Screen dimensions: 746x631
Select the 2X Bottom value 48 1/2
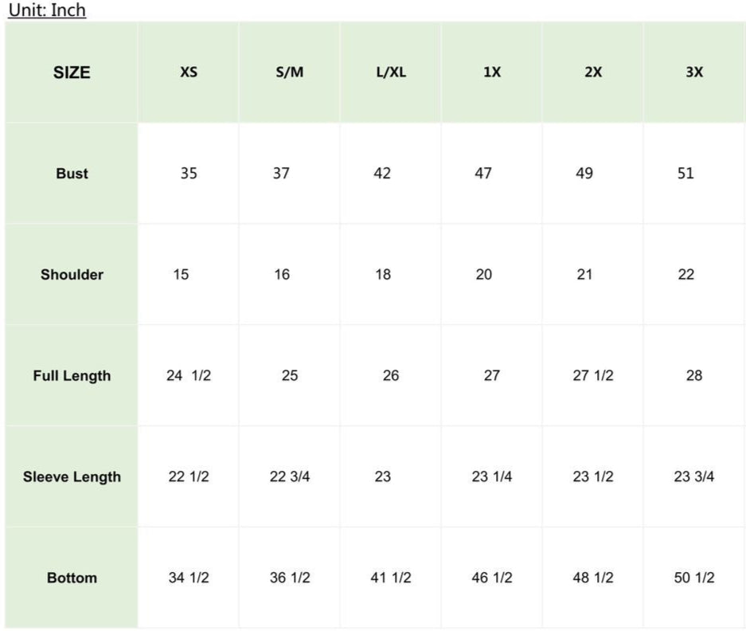pos(593,578)
